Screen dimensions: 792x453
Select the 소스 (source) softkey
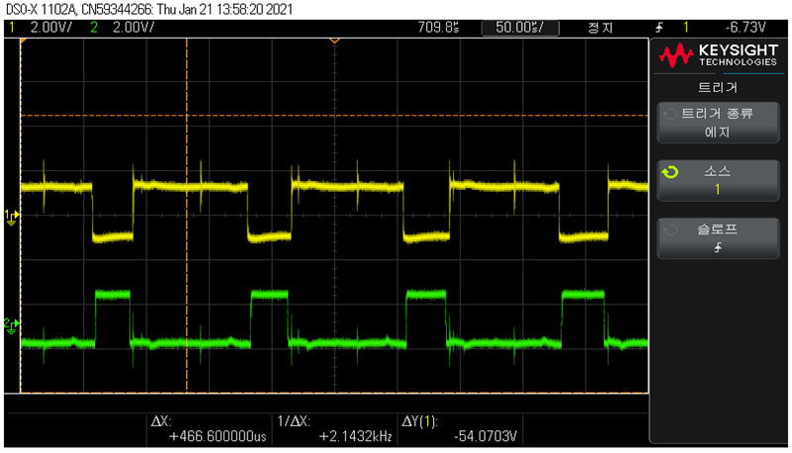click(x=718, y=181)
